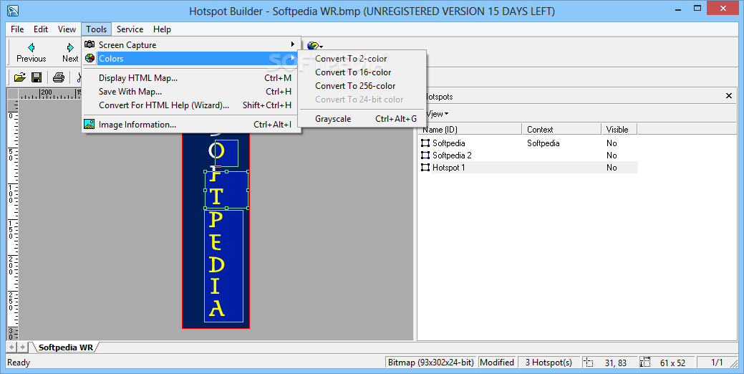Click the Print toolbar icon

tap(59, 77)
